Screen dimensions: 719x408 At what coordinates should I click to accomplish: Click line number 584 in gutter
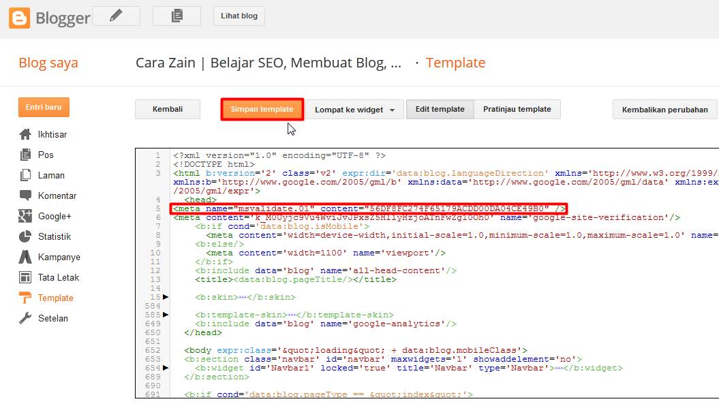153,306
